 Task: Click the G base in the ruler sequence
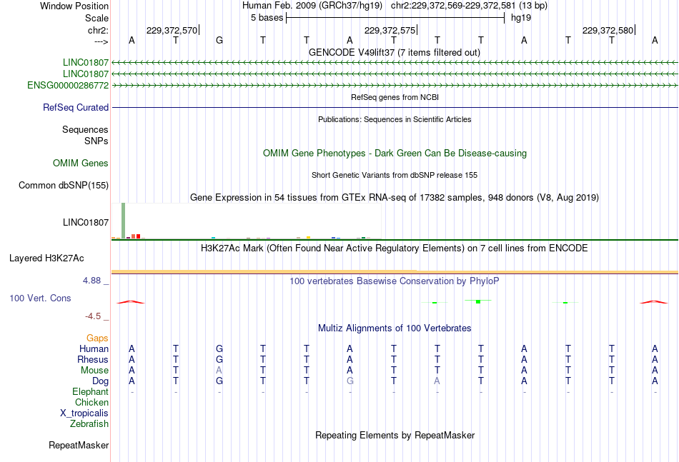coord(219,40)
